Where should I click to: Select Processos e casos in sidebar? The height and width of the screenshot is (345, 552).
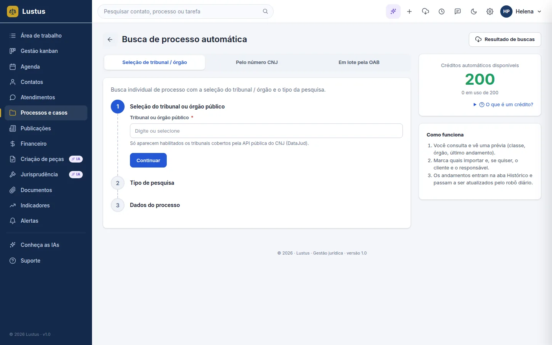click(x=46, y=113)
